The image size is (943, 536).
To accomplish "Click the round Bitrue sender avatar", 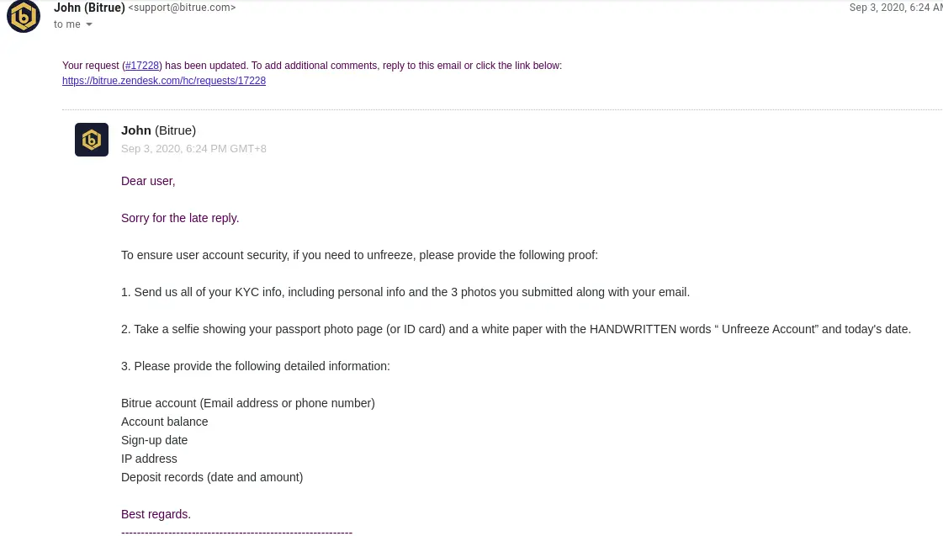I will (24, 16).
